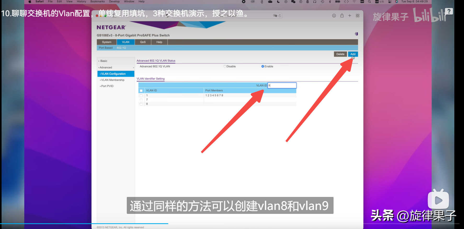Image resolution: width=464 pixels, height=229 pixels.
Task: Open a new tab with plus icon
Action: pos(350,16)
